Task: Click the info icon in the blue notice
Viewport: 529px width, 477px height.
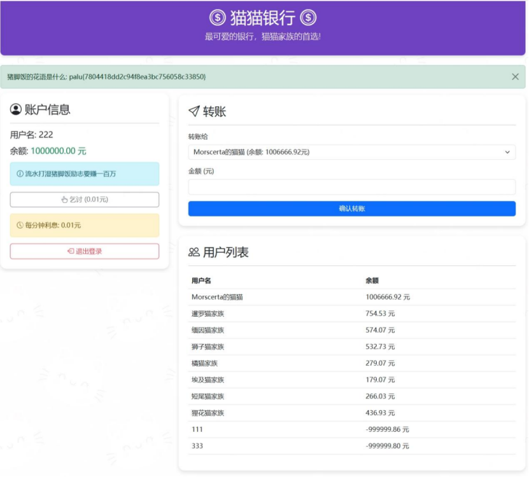Action: (x=20, y=174)
